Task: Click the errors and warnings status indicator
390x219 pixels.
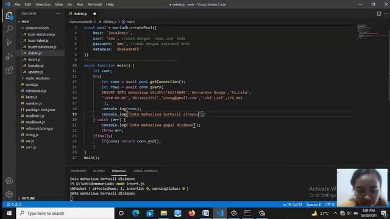Action: pyautogui.click(x=14, y=204)
